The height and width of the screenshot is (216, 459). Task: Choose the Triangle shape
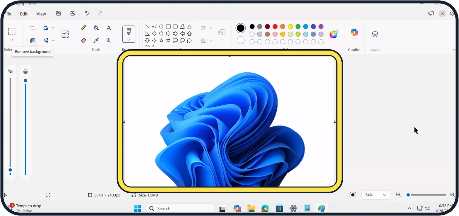(x=189, y=27)
